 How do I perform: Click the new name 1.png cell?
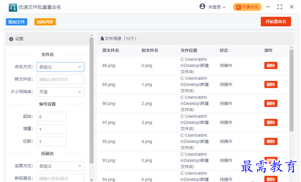coord(147,84)
